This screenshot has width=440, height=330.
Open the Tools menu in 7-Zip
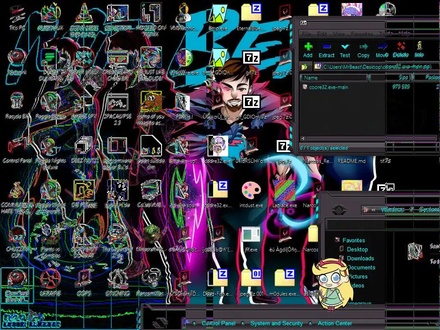coord(386,34)
